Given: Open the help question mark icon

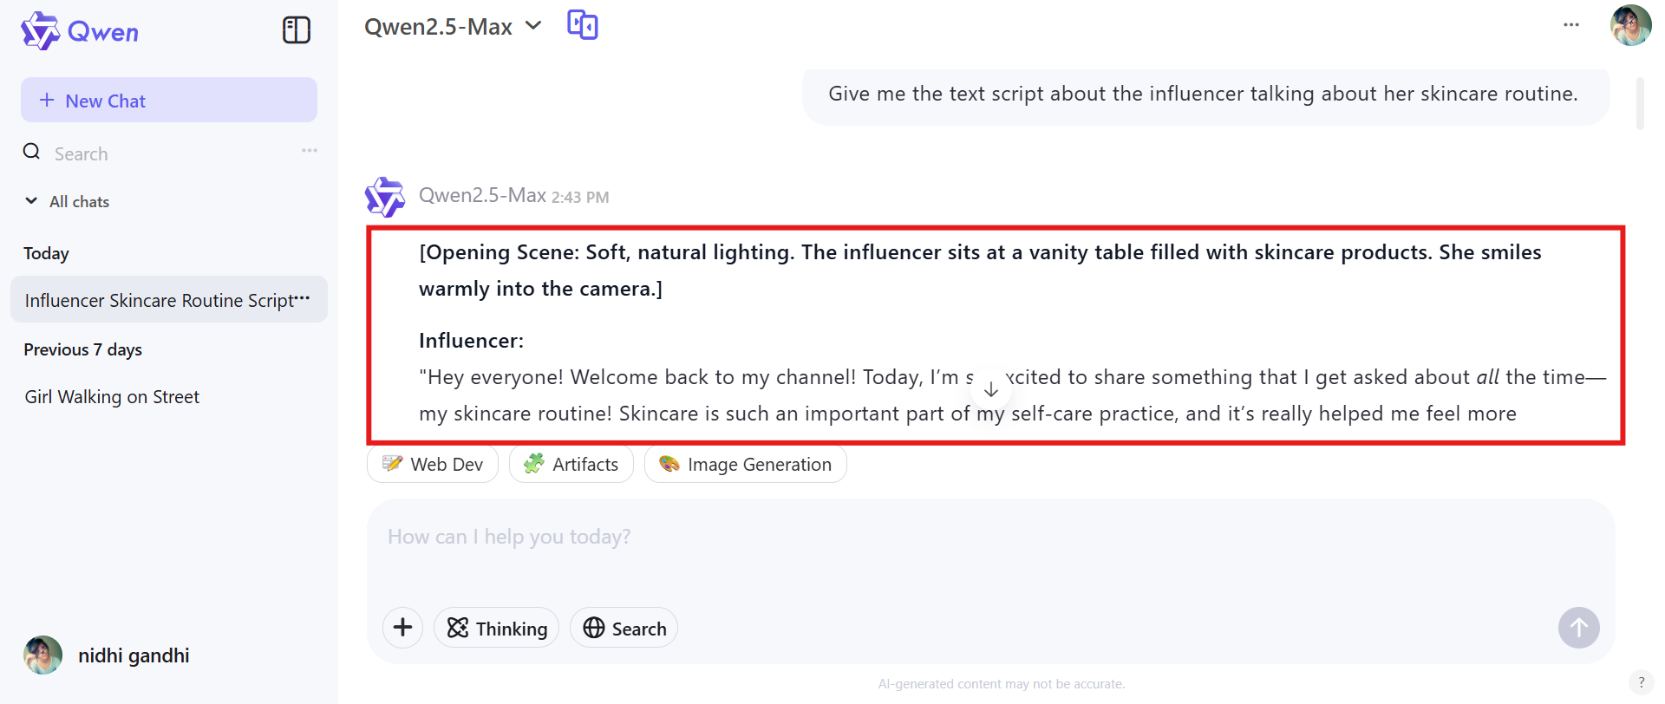Looking at the screenshot, I should pos(1641,682).
